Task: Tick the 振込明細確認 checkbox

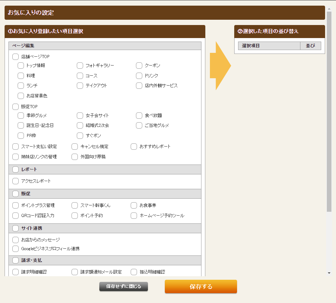Action: click(x=134, y=272)
